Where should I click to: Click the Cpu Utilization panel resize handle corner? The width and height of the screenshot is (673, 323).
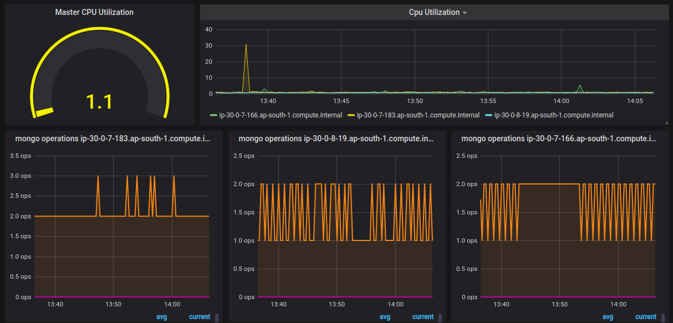(666, 122)
